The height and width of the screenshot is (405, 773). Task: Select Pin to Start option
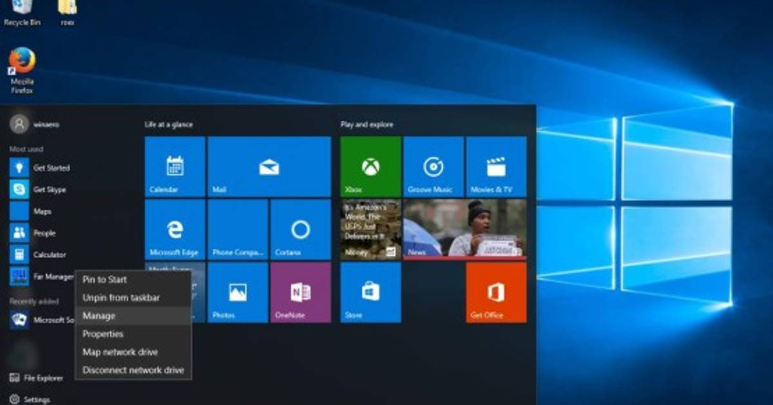pos(104,280)
